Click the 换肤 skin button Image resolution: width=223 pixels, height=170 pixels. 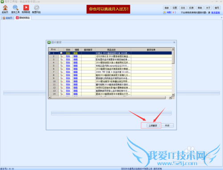tap(167, 8)
